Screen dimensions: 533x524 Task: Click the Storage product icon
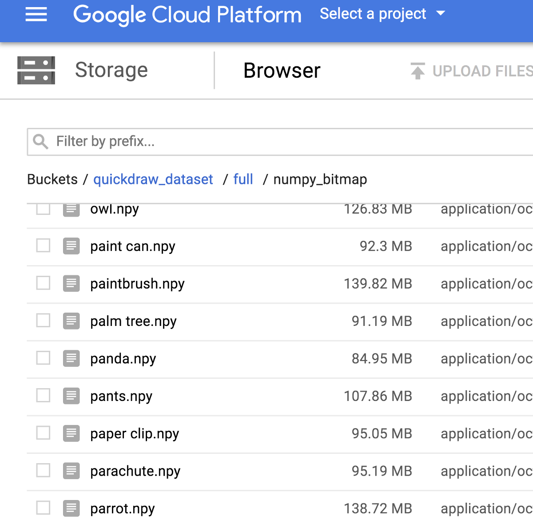point(36,70)
